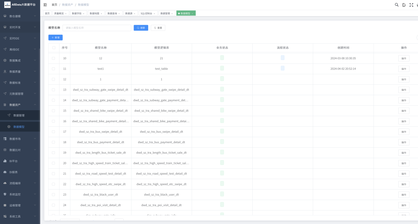
Task: Switch to the 数据地图 tab
Action: [x=94, y=13]
